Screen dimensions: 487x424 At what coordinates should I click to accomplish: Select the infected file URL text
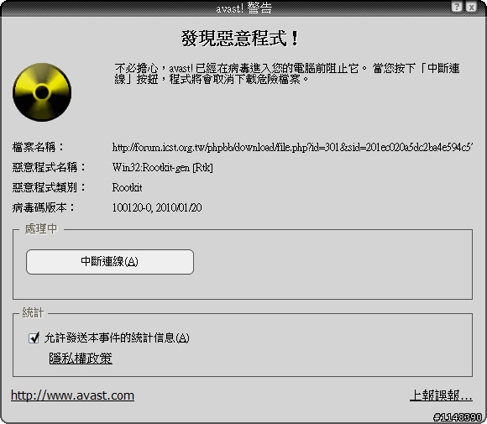point(292,147)
